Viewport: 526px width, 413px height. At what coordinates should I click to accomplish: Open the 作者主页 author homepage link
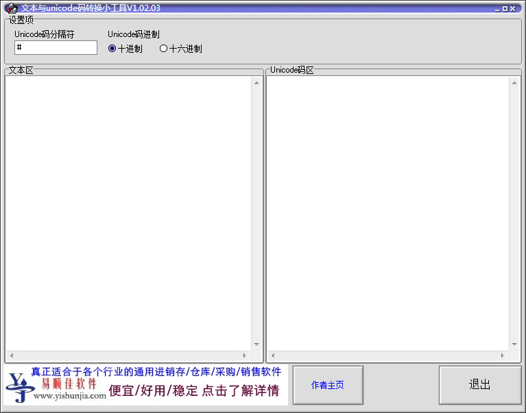(328, 385)
